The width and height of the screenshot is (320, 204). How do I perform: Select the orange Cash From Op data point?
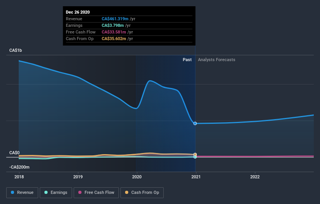pyautogui.click(x=195, y=155)
